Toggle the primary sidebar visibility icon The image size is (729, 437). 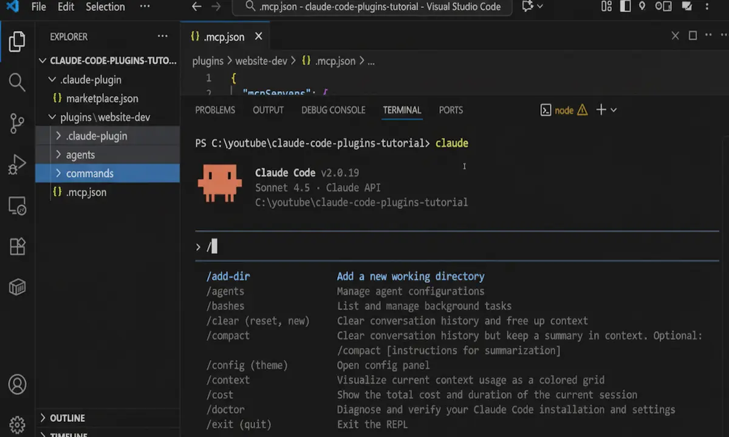click(x=627, y=7)
